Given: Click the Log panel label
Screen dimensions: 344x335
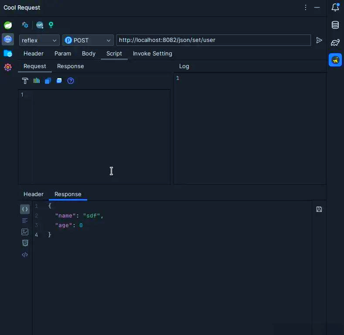Looking at the screenshot, I should [x=184, y=66].
